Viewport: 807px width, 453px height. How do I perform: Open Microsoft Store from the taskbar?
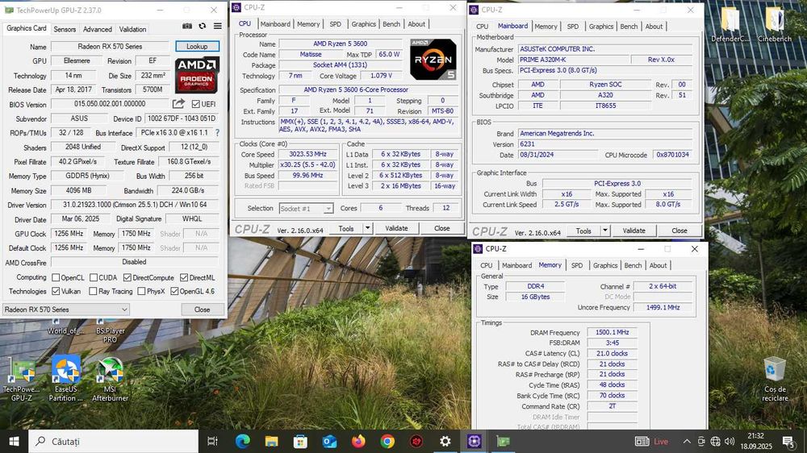300,441
